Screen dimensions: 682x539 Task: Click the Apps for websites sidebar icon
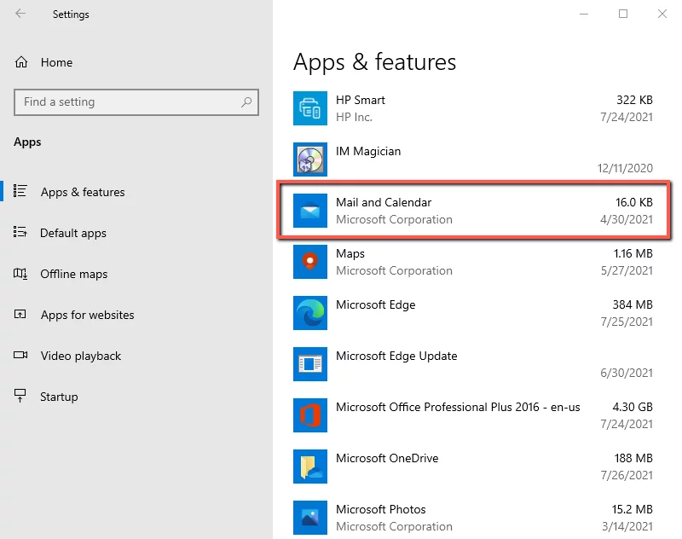point(20,314)
